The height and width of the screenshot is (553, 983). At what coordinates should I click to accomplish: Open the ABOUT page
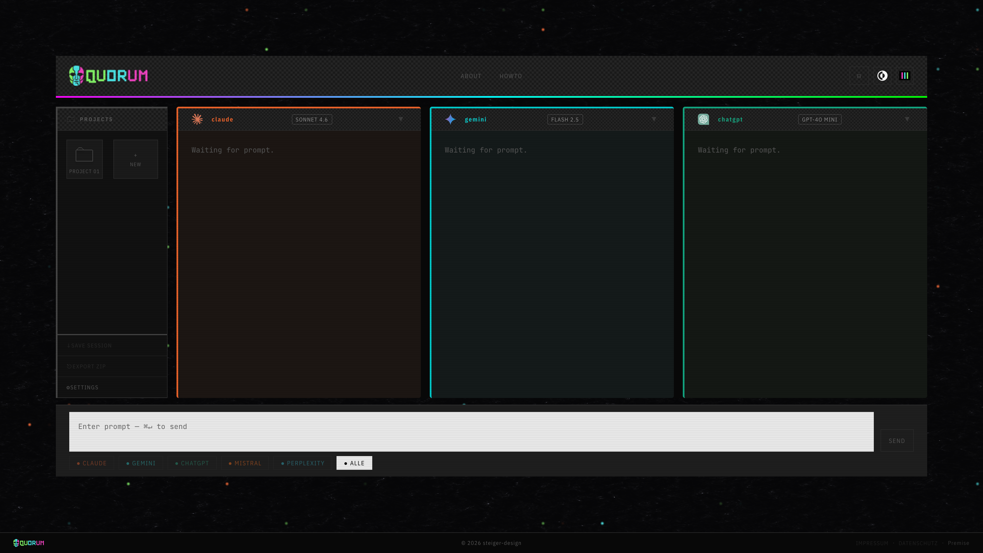(471, 76)
